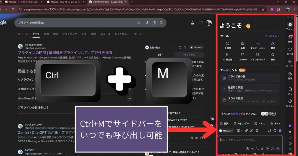This screenshot has width=298, height=156.
Task: Click the scissors screenshot icon in chat toolbar
Action: click(x=251, y=131)
